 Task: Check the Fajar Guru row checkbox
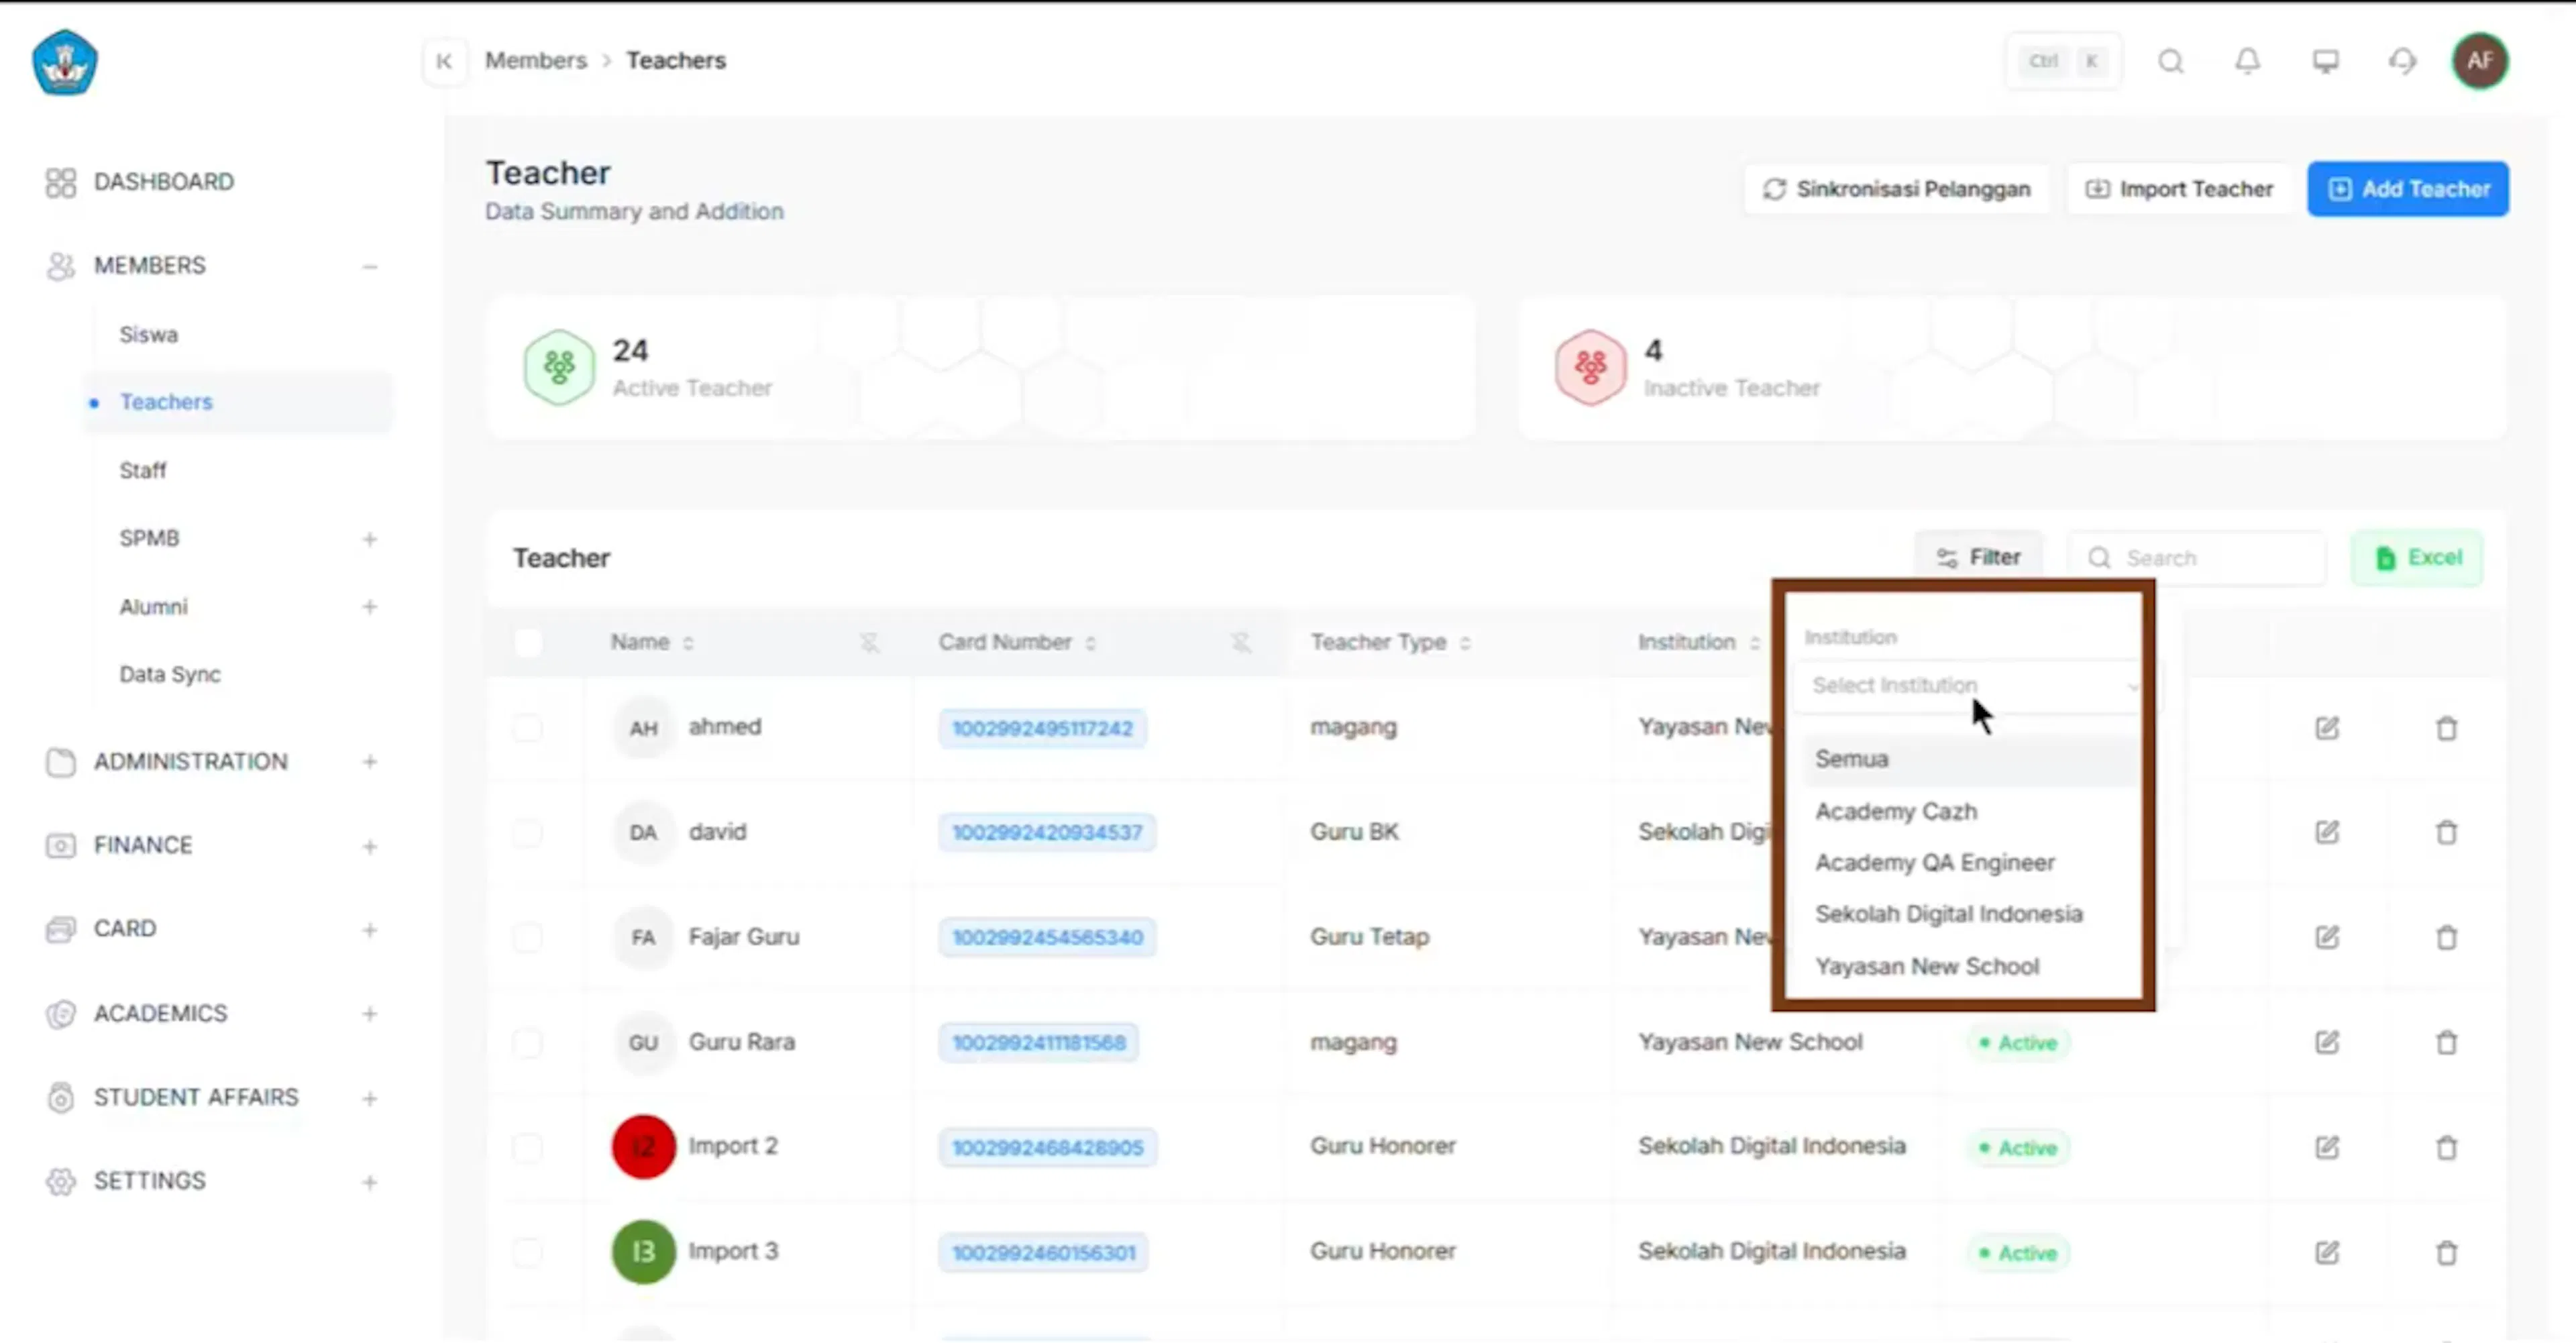528,937
